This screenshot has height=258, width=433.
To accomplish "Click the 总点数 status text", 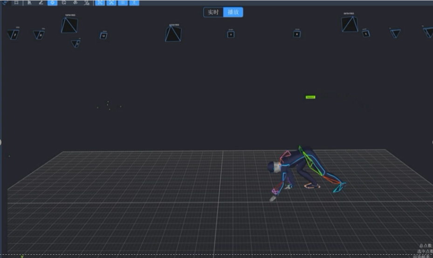I will pos(425,245).
